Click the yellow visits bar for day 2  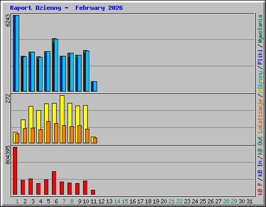click(x=23, y=131)
